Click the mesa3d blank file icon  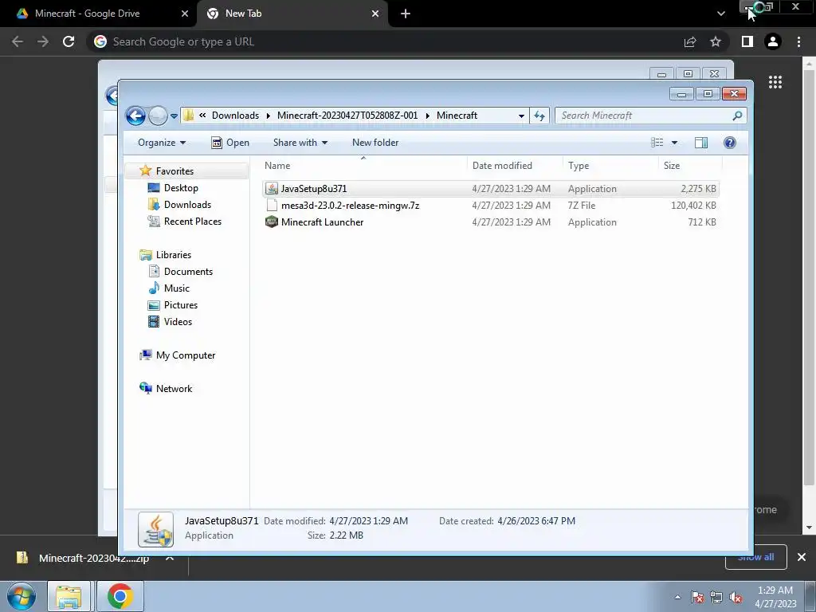click(272, 205)
